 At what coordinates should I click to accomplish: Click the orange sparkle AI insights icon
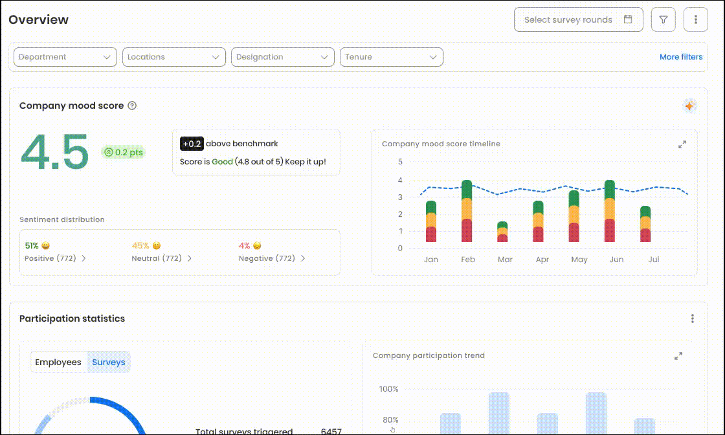[x=689, y=106]
